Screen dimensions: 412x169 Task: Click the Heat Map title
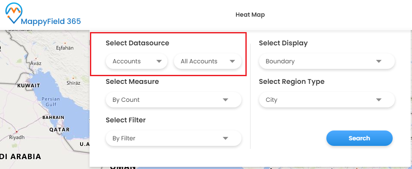250,15
